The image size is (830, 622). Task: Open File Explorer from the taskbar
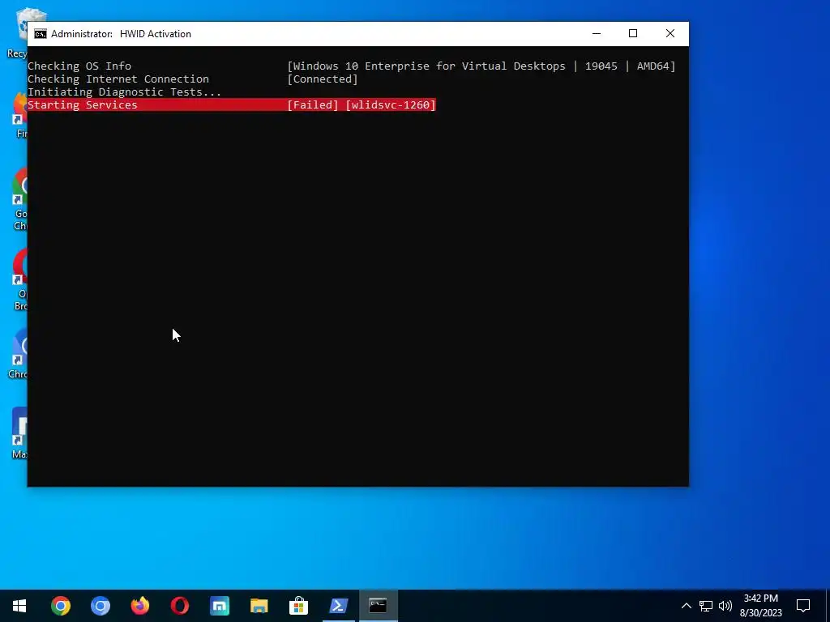pos(259,606)
